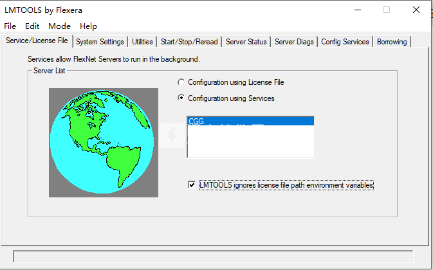Image resolution: width=433 pixels, height=270 pixels.
Task: Switch to the Config Services tab
Action: (345, 42)
